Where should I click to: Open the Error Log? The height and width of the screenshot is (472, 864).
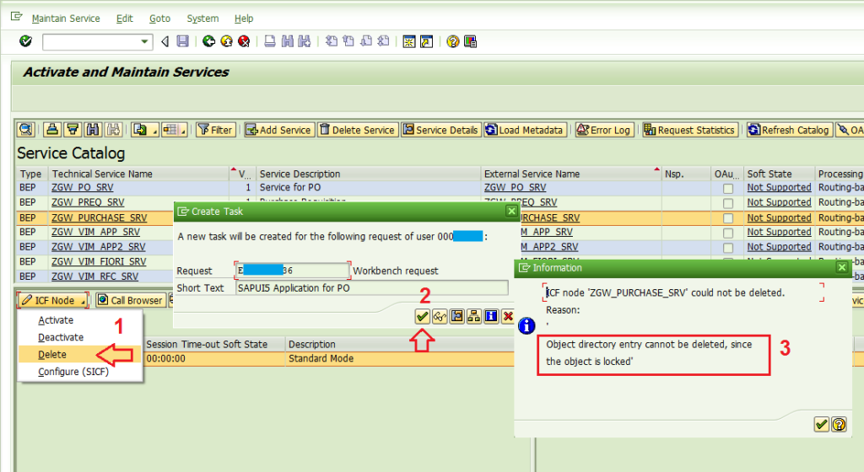pos(604,130)
